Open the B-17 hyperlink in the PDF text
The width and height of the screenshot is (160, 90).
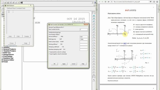pos(125,43)
